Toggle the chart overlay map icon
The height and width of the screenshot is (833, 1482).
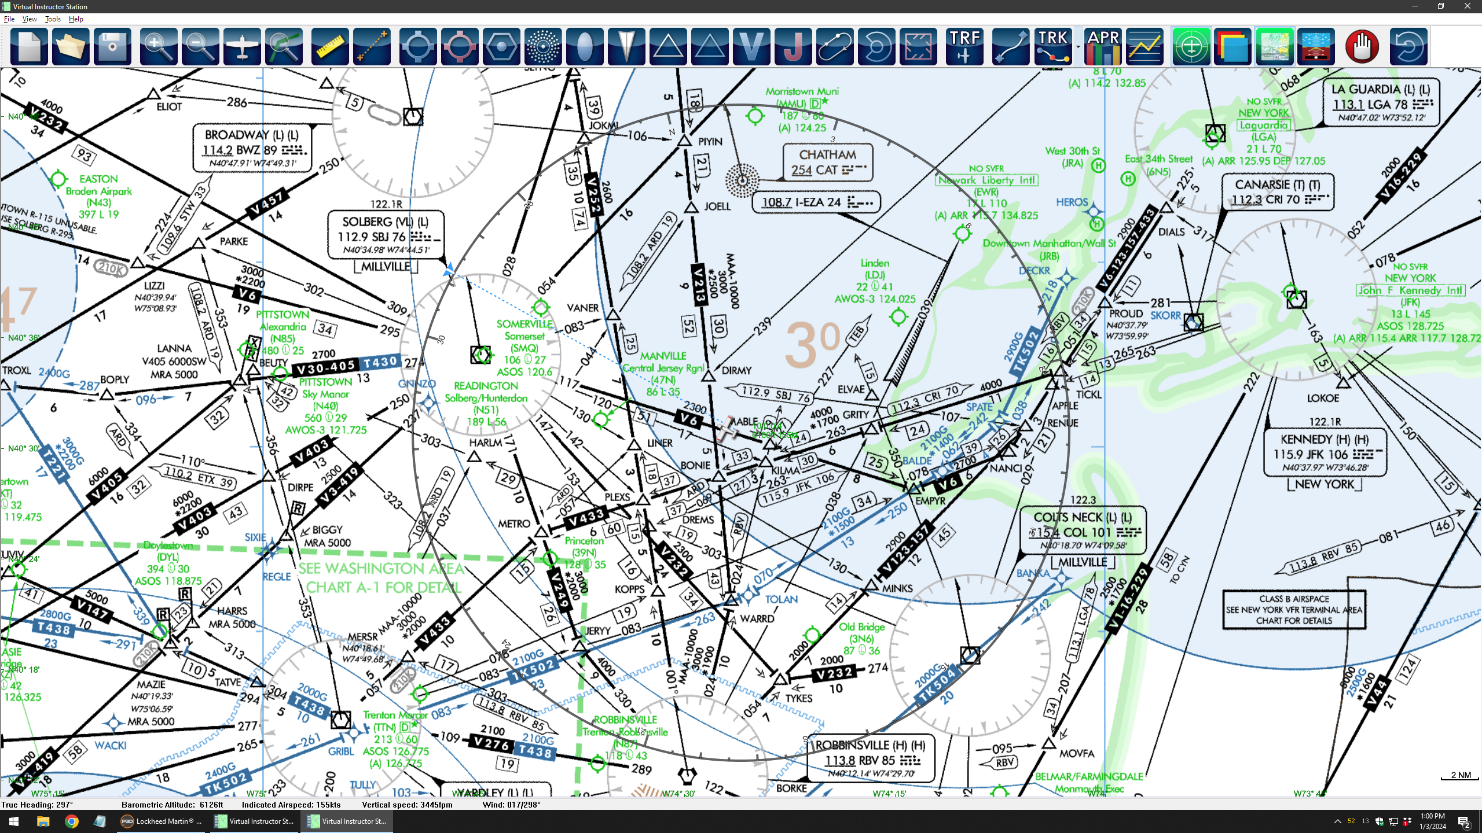point(1274,46)
